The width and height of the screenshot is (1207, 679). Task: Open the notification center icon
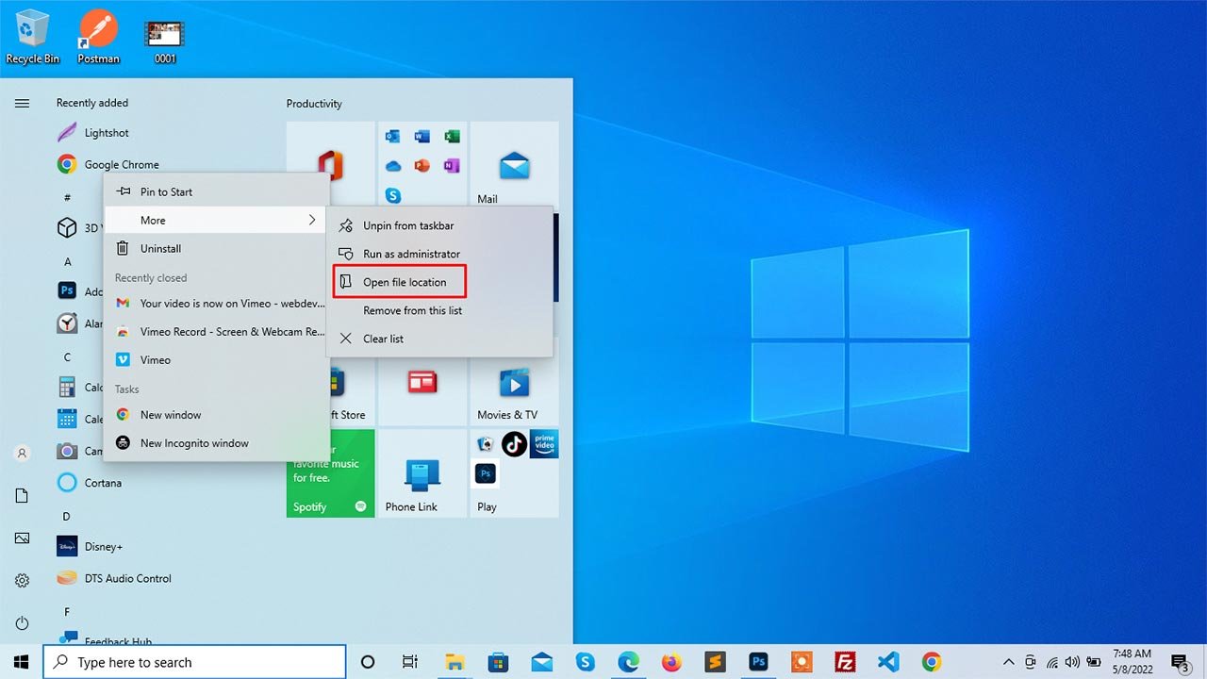click(1179, 662)
